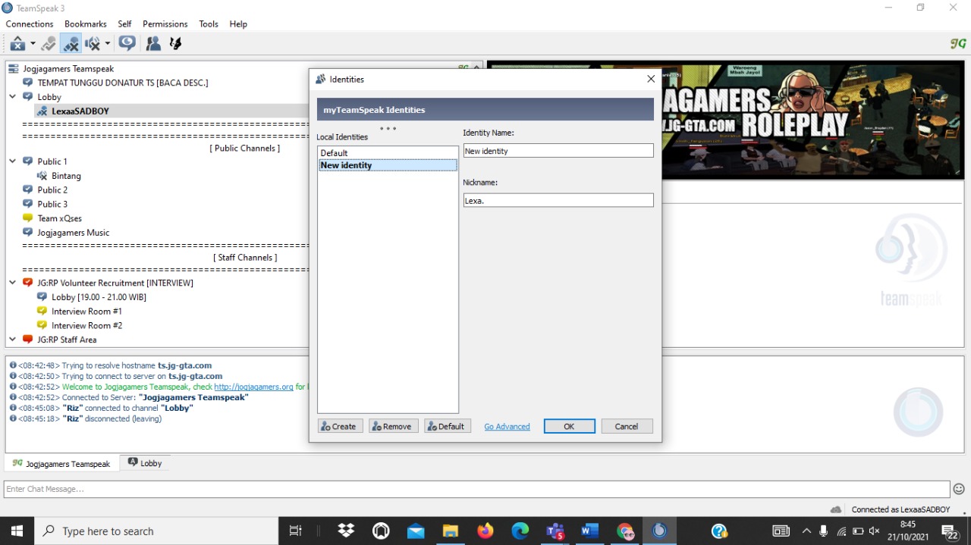
Task: Click the Create identity button
Action: click(340, 426)
